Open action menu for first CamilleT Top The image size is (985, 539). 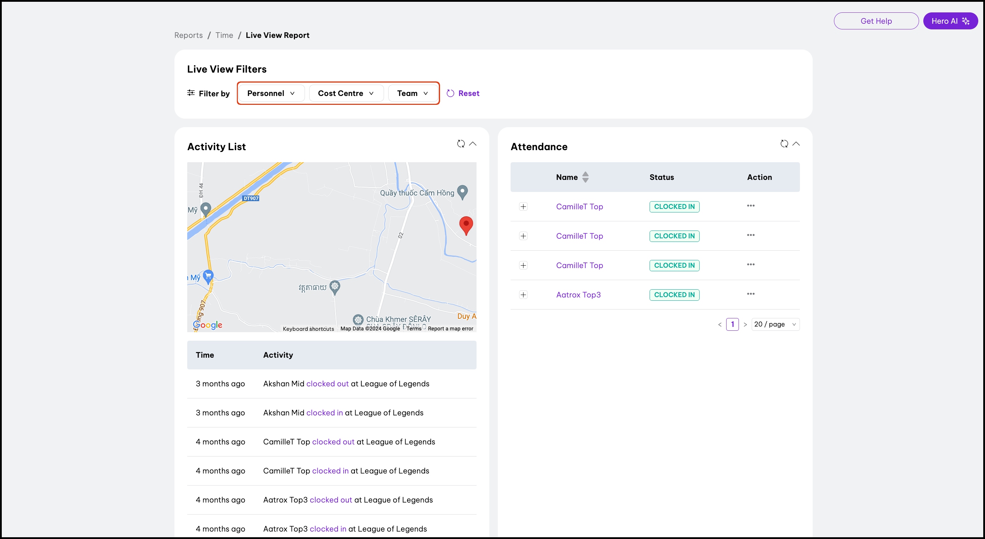(x=751, y=206)
